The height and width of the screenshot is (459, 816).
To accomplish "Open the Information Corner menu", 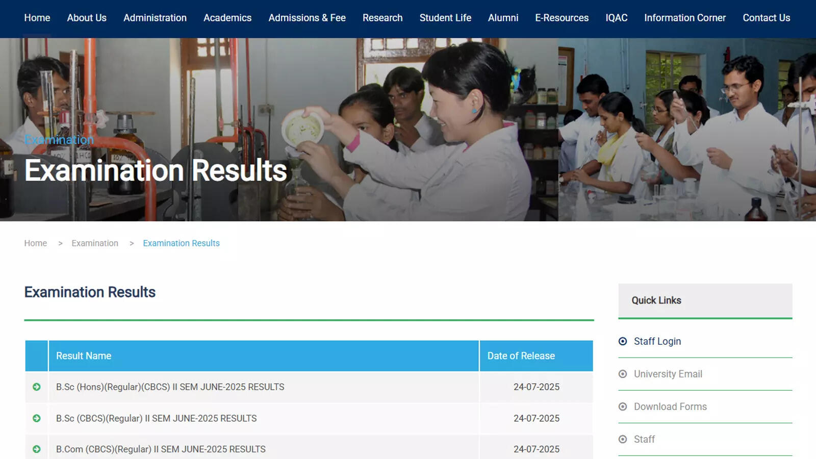I will pyautogui.click(x=685, y=18).
